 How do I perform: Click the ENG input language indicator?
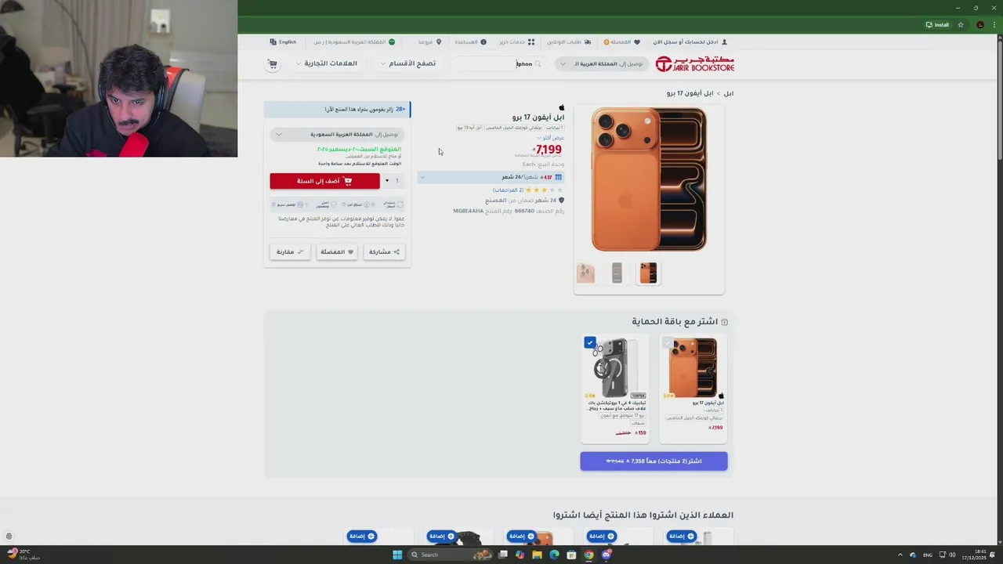(928, 555)
